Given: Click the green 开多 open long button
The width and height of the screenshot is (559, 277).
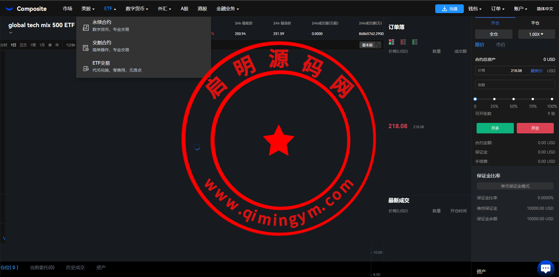Looking at the screenshot, I should pos(495,128).
